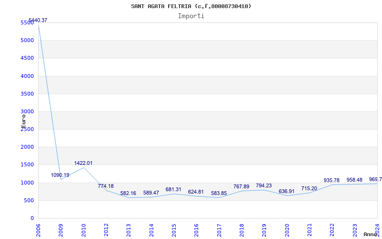The height and width of the screenshot is (239, 382).
Task: Select the data label 1422.01
Action: [83, 163]
